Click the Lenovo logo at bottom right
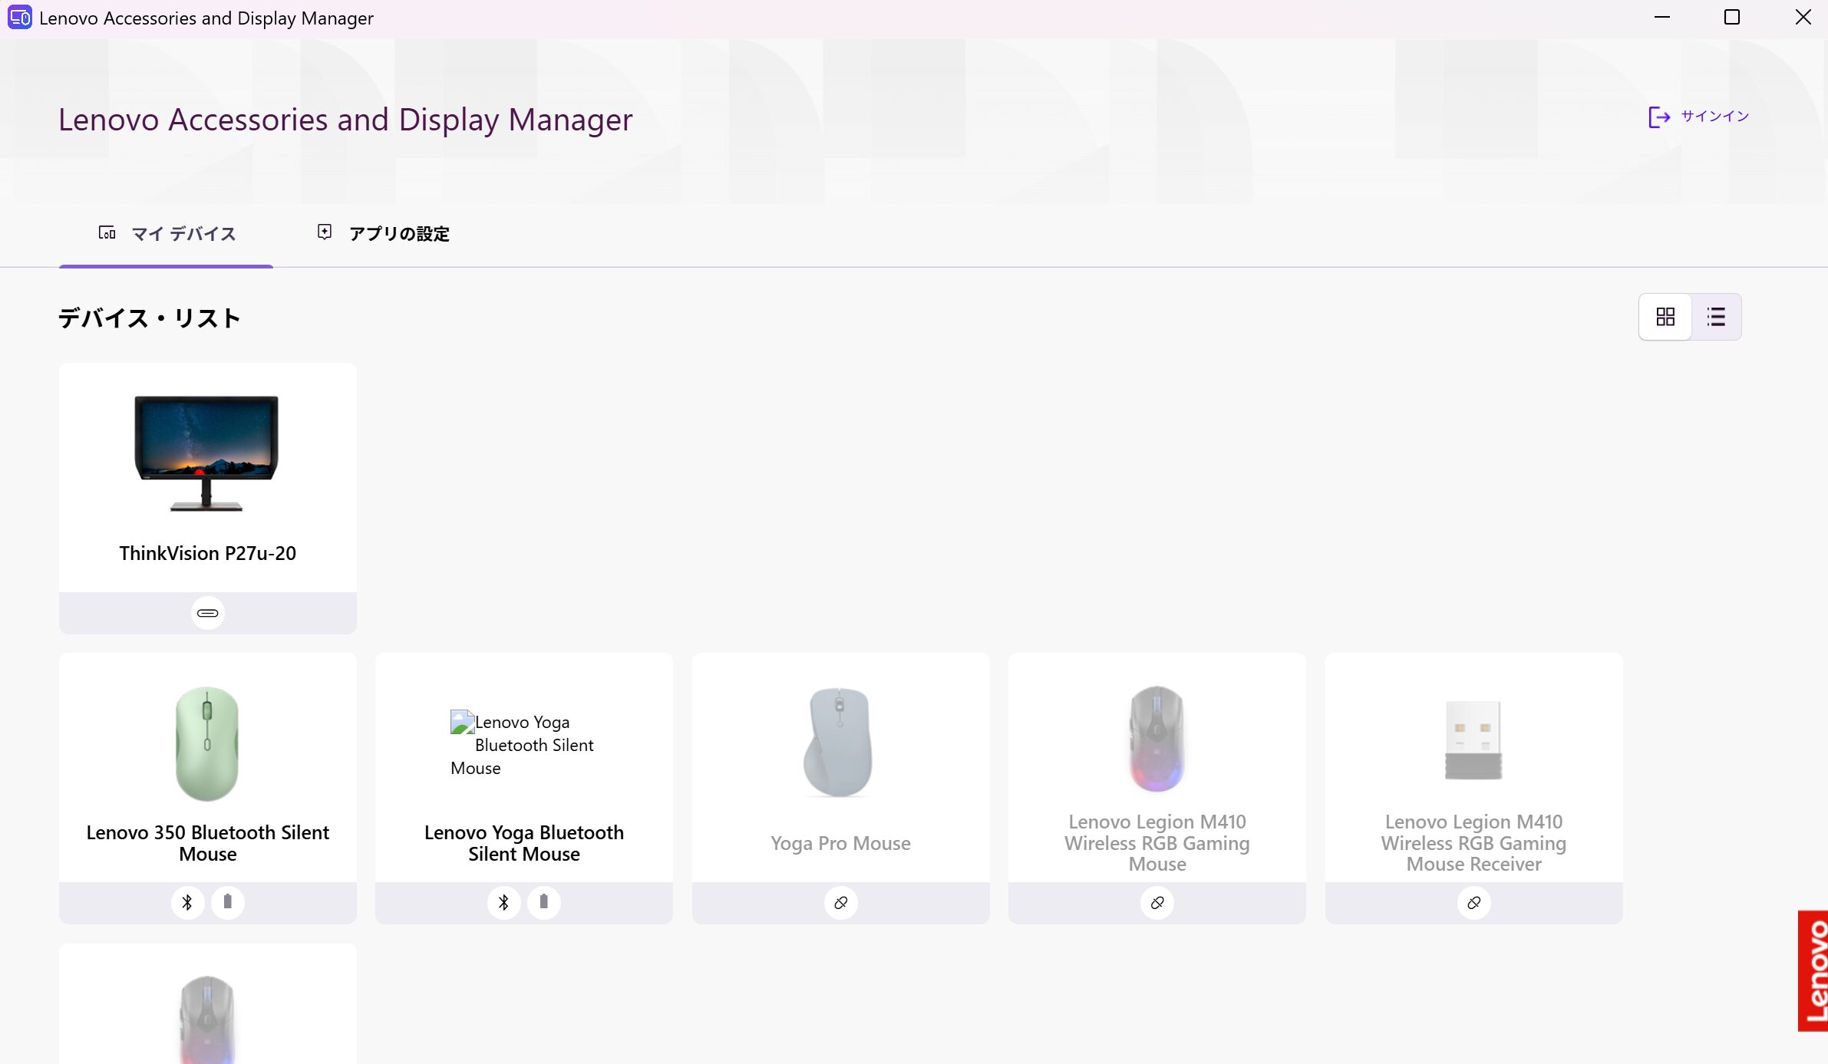Image resolution: width=1828 pixels, height=1064 pixels. point(1813,971)
